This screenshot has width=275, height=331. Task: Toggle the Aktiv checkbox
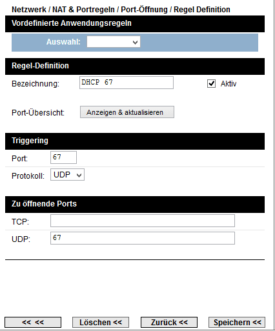click(x=211, y=83)
